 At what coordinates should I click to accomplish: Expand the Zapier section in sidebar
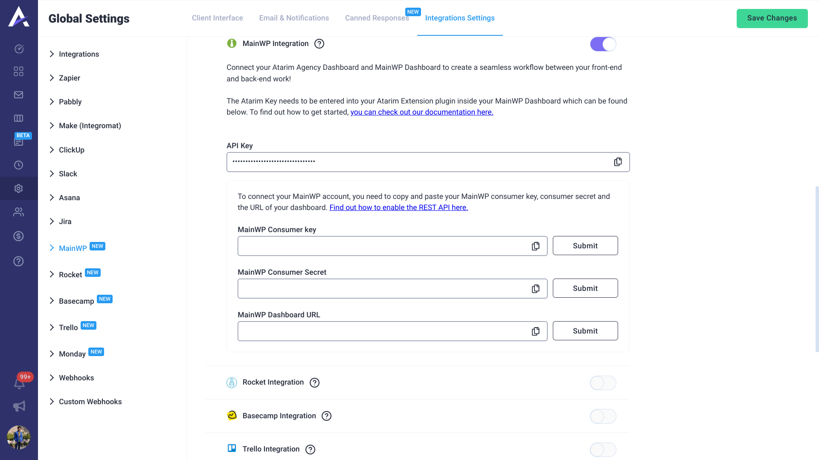pos(52,78)
